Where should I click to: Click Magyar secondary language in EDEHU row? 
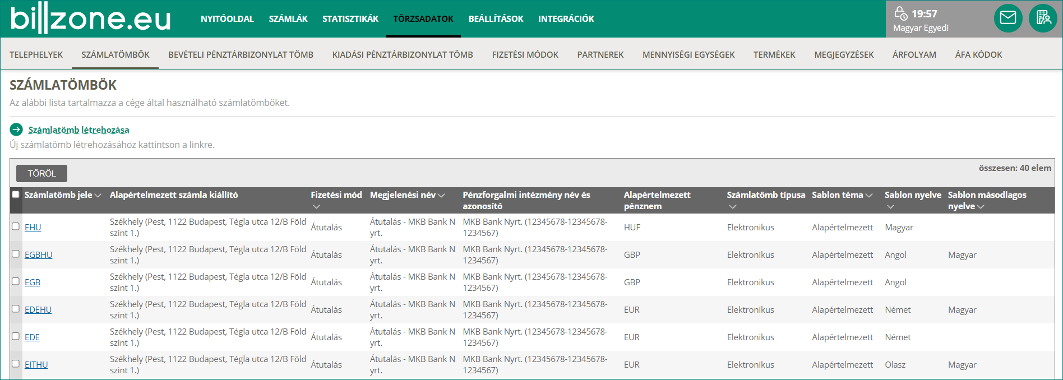point(962,309)
